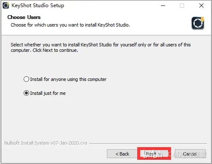Click the grayed-out maximize window button
This screenshot has width=212, height=164.
[182, 5]
